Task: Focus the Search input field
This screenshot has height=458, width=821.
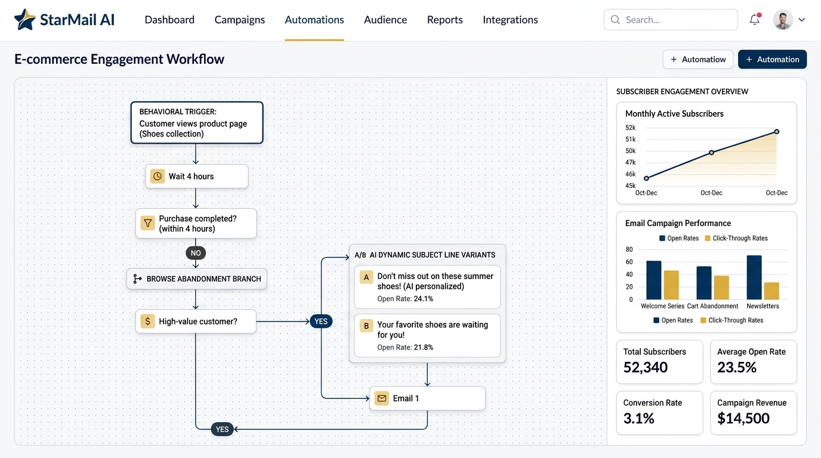Action: point(671,20)
